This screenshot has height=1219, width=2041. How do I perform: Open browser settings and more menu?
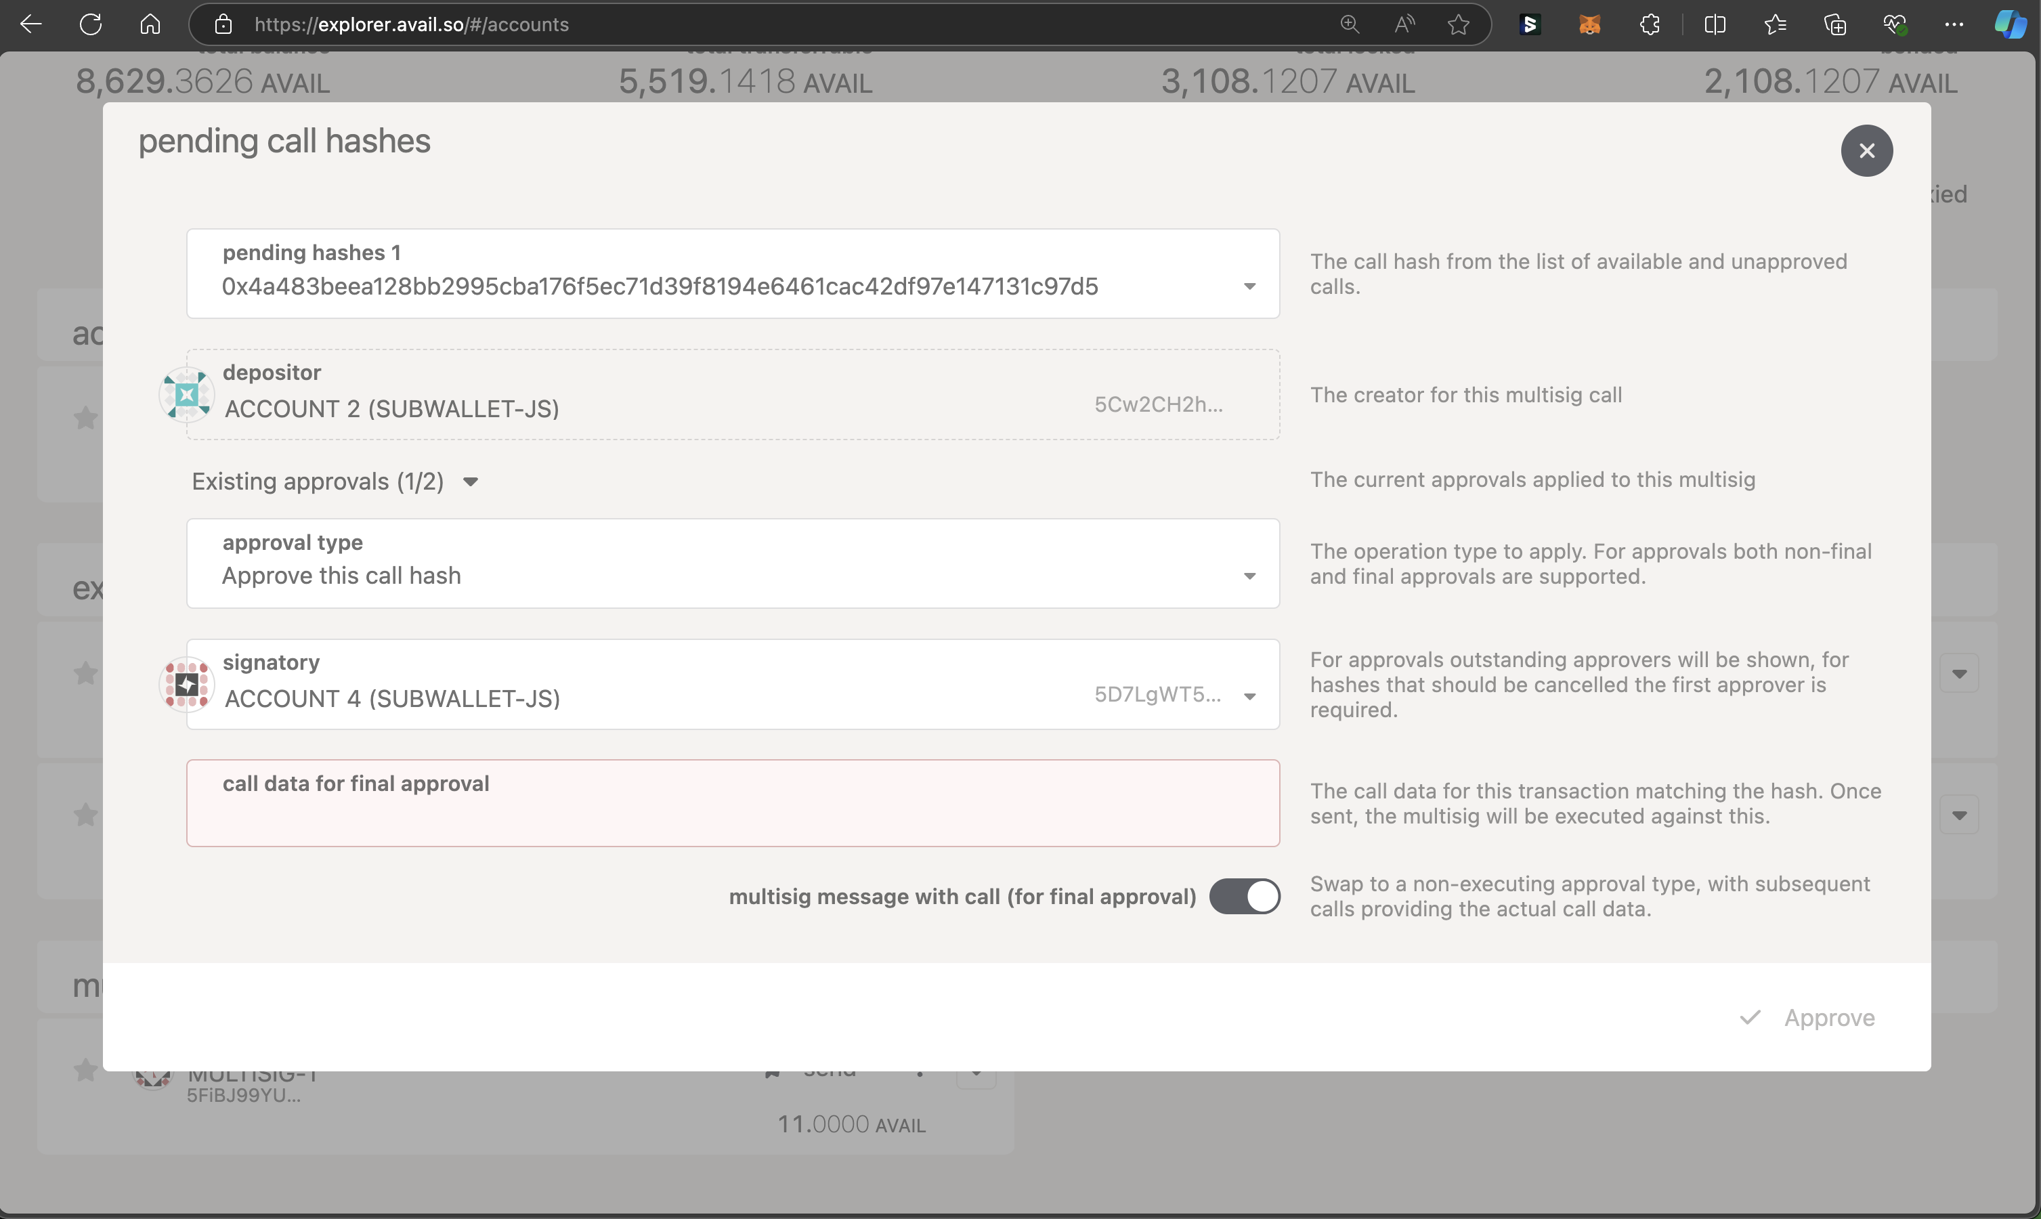pyautogui.click(x=1954, y=24)
